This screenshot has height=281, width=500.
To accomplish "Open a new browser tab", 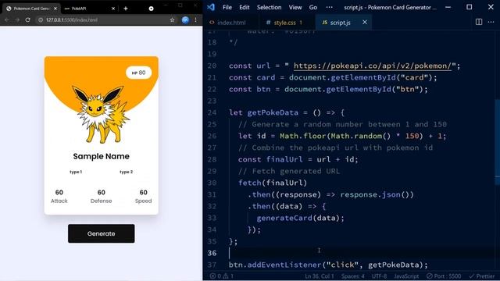I will (126, 9).
